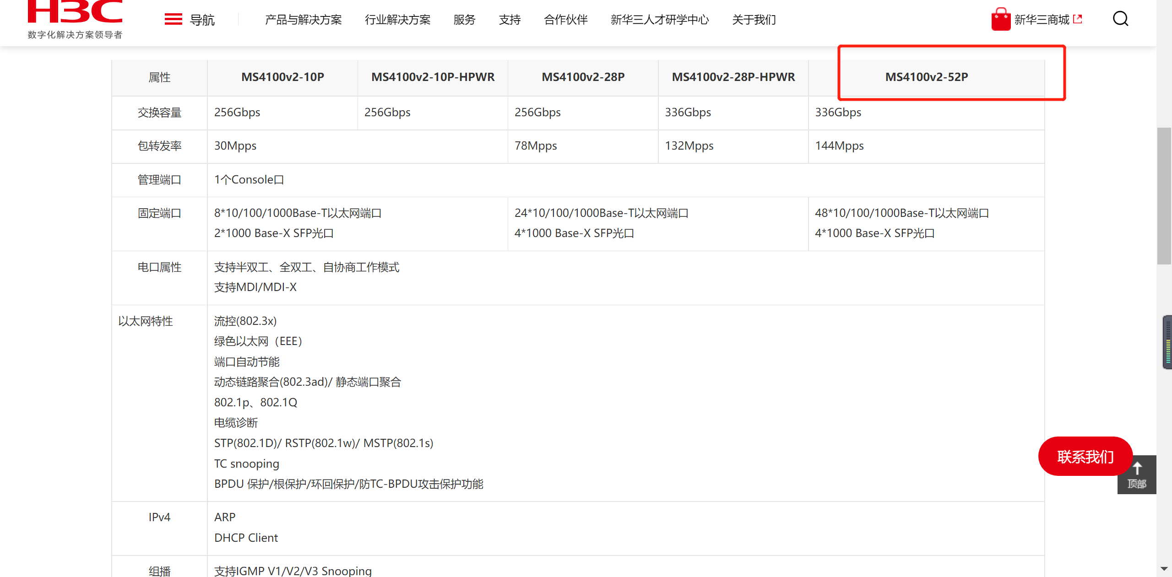The image size is (1172, 577).
Task: Open 产品与解决方案 menu
Action: point(303,20)
